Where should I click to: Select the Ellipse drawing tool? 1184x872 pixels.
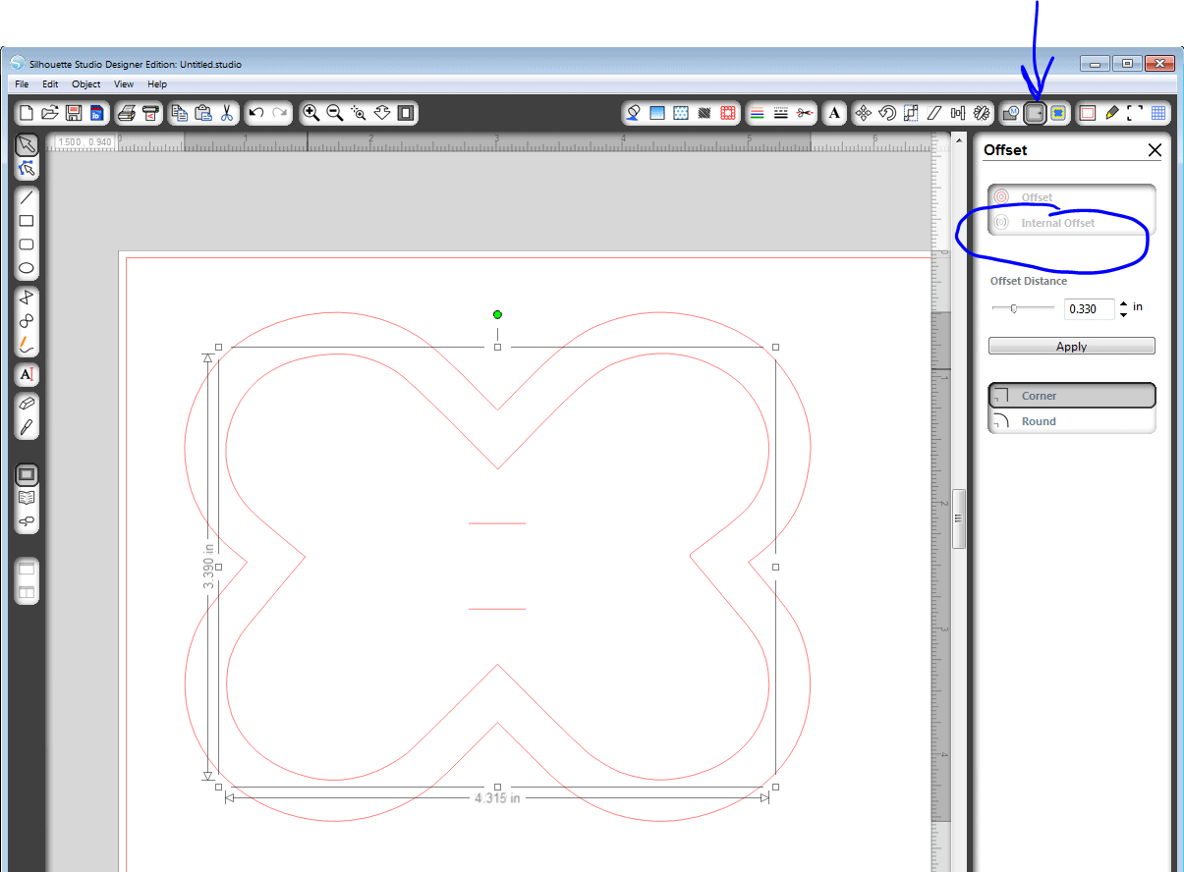click(x=27, y=268)
